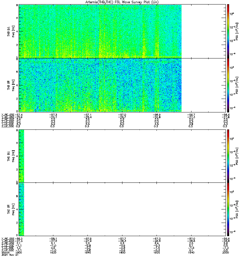The width and height of the screenshot is (241, 257).
Task: Click the narrow data strip in third panel
Action: [x=22, y=156]
